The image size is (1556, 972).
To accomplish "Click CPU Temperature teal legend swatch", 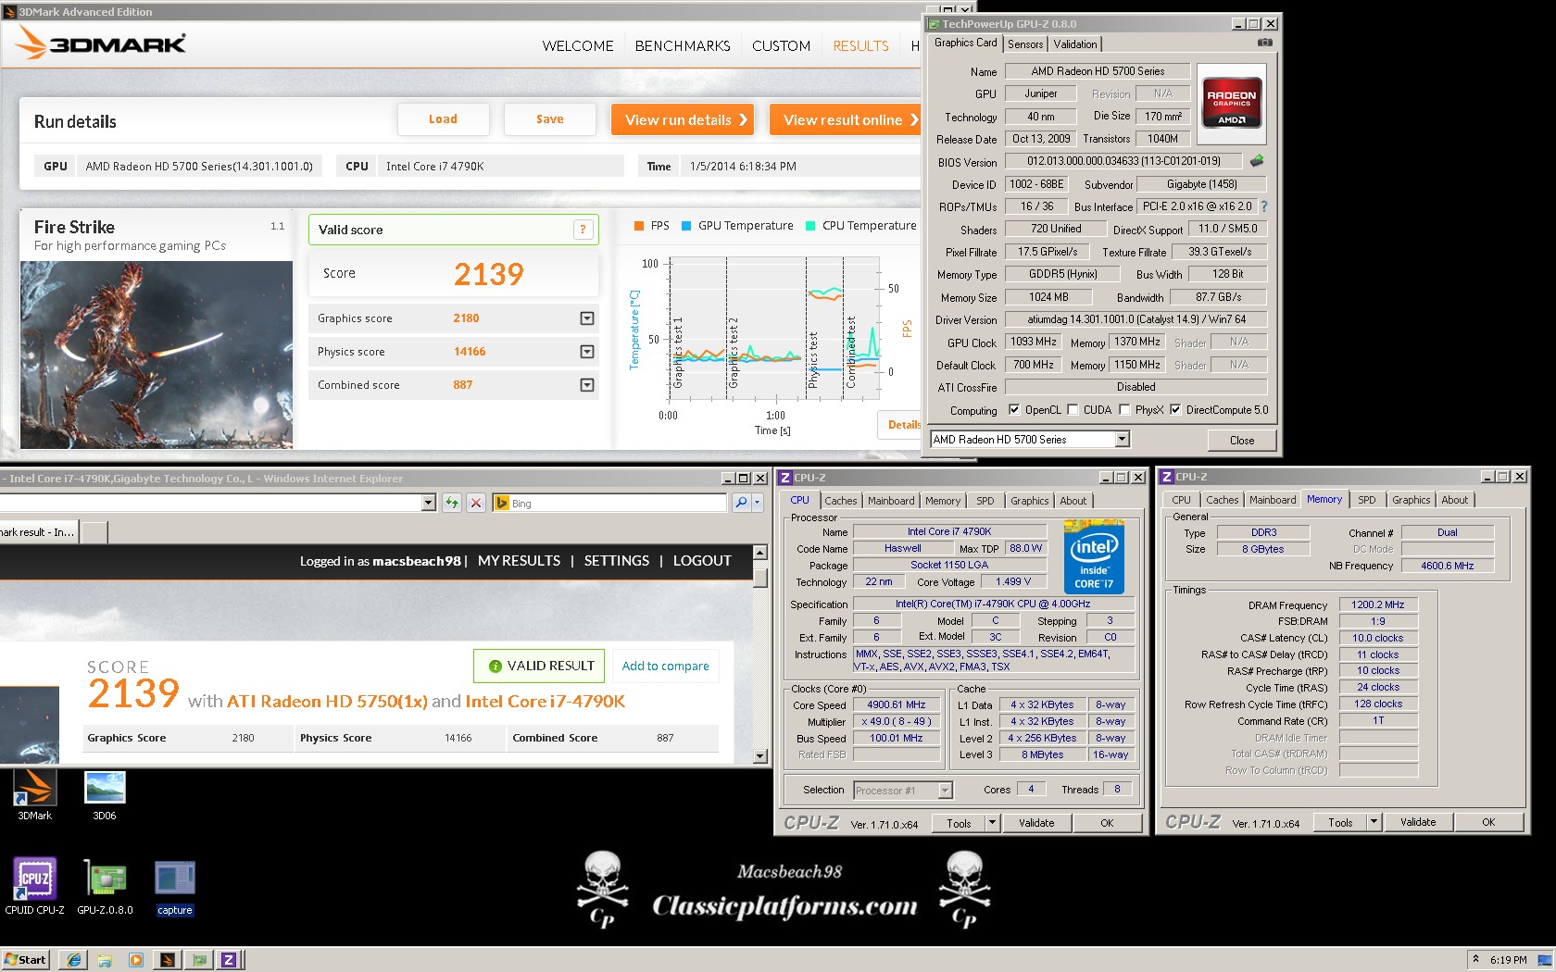I will 810,225.
